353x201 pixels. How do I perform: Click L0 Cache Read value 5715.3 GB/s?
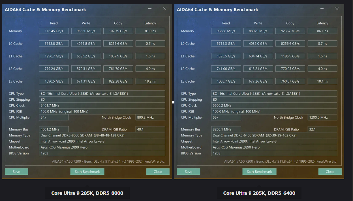pos(226,43)
